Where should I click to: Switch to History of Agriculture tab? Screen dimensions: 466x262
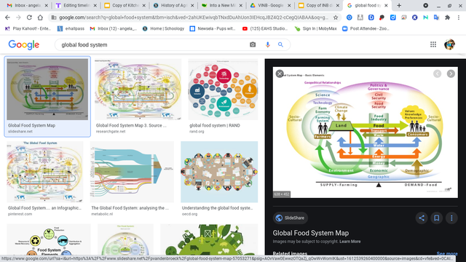[x=174, y=5]
